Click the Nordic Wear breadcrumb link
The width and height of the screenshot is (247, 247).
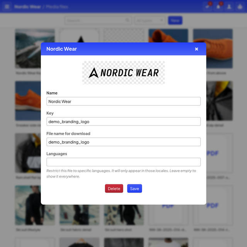pyautogui.click(x=27, y=7)
